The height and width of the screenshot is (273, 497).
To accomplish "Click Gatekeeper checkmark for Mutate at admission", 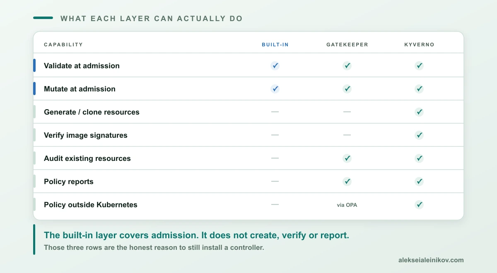I will pos(347,89).
